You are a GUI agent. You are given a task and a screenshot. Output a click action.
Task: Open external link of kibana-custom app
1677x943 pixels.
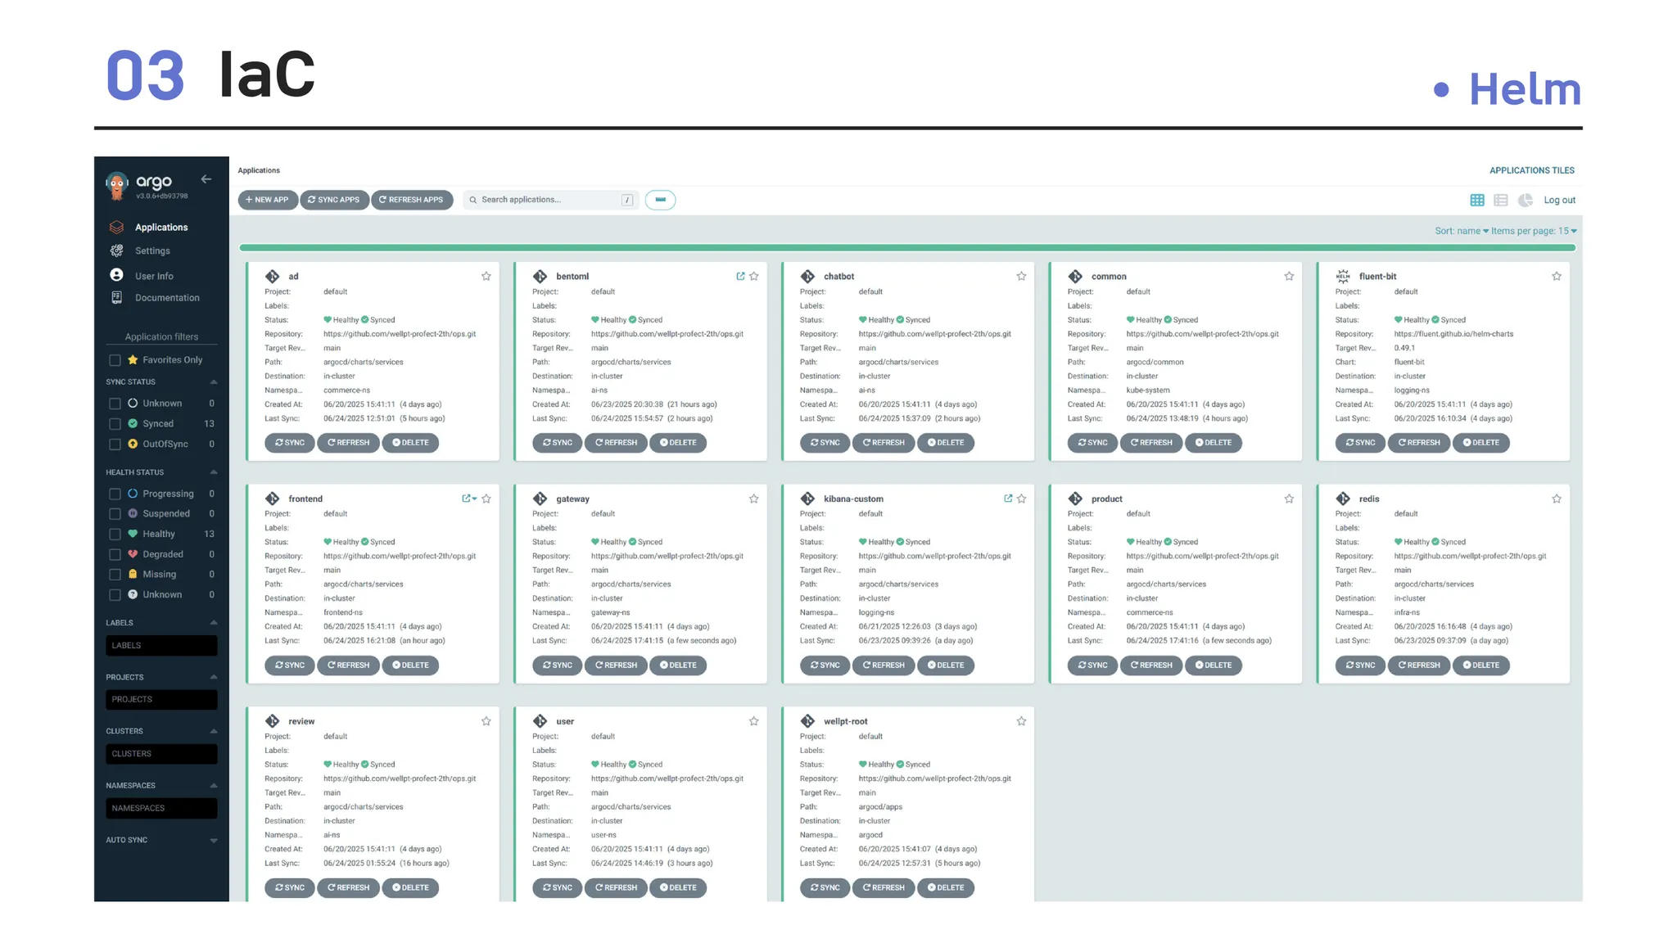pyautogui.click(x=1008, y=499)
